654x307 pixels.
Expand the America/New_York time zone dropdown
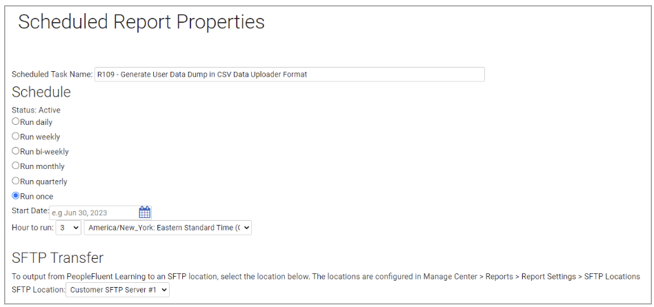pos(168,228)
